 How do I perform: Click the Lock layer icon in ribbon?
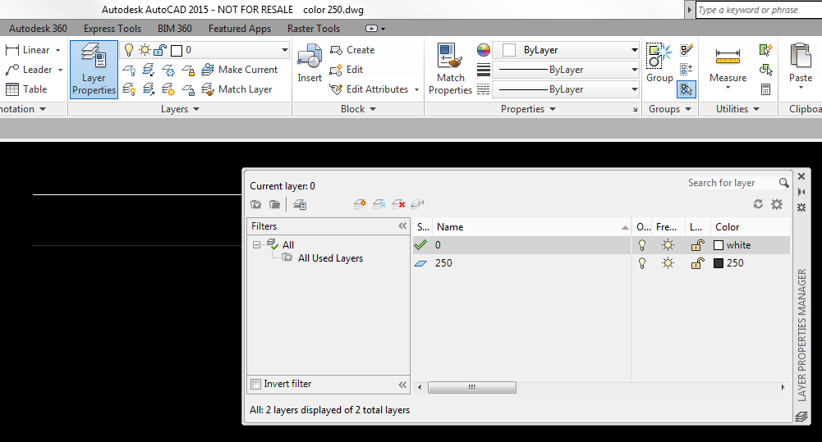[188, 70]
